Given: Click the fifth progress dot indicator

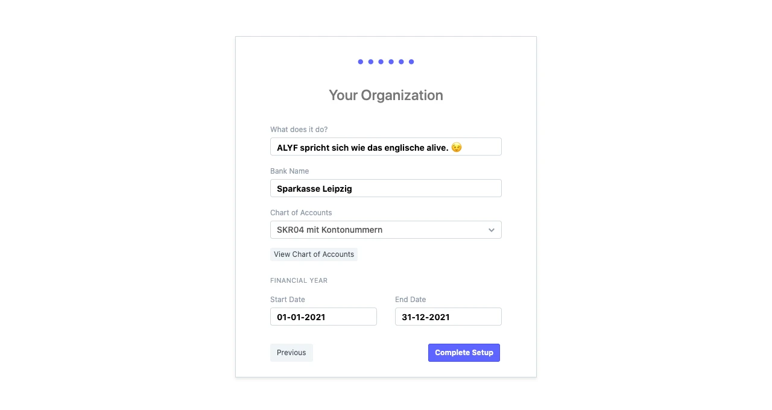Looking at the screenshot, I should click(x=401, y=61).
